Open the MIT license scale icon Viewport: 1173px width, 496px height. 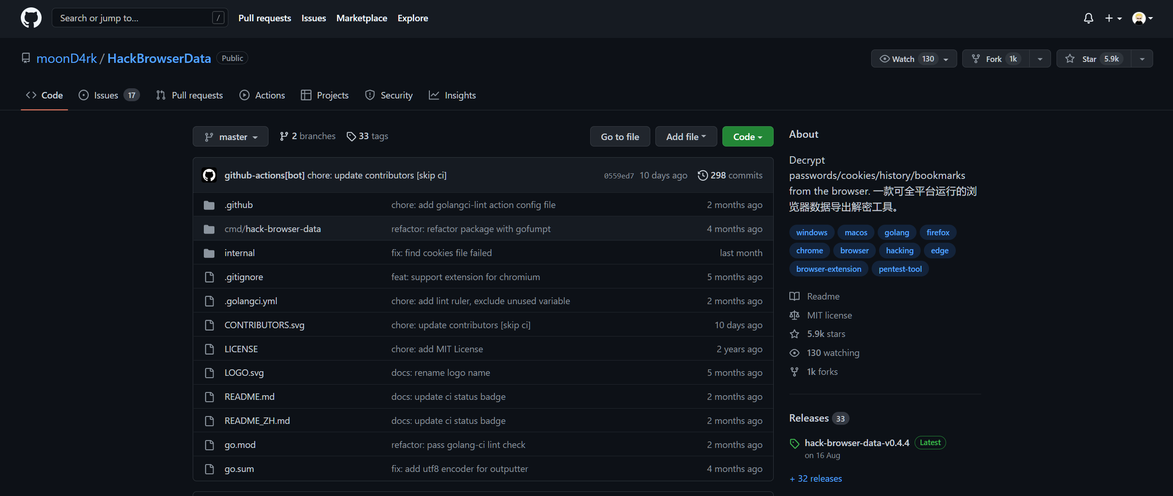(794, 315)
